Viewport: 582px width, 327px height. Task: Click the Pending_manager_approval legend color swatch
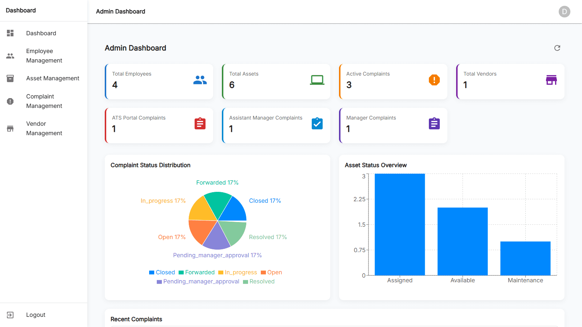point(159,282)
